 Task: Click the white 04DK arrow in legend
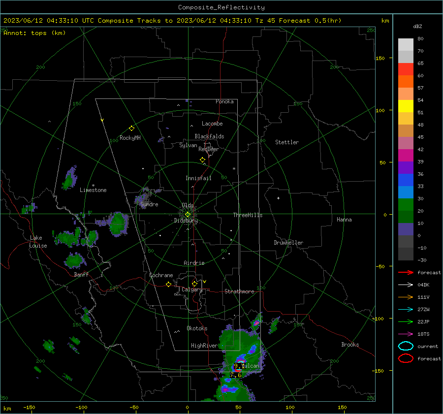(406, 285)
